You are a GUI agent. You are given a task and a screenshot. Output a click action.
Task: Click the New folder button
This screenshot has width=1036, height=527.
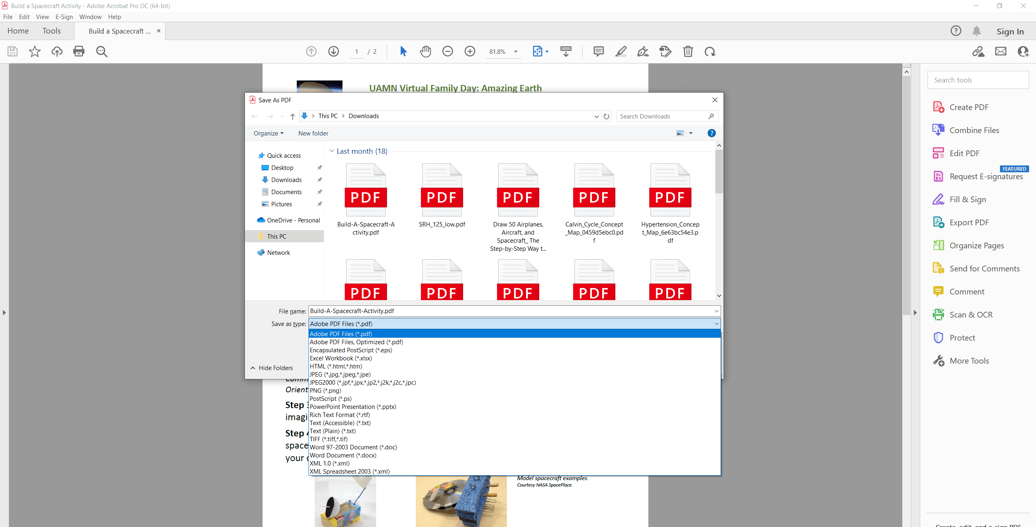(x=313, y=133)
